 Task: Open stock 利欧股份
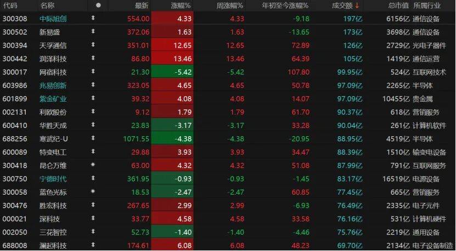[53, 112]
